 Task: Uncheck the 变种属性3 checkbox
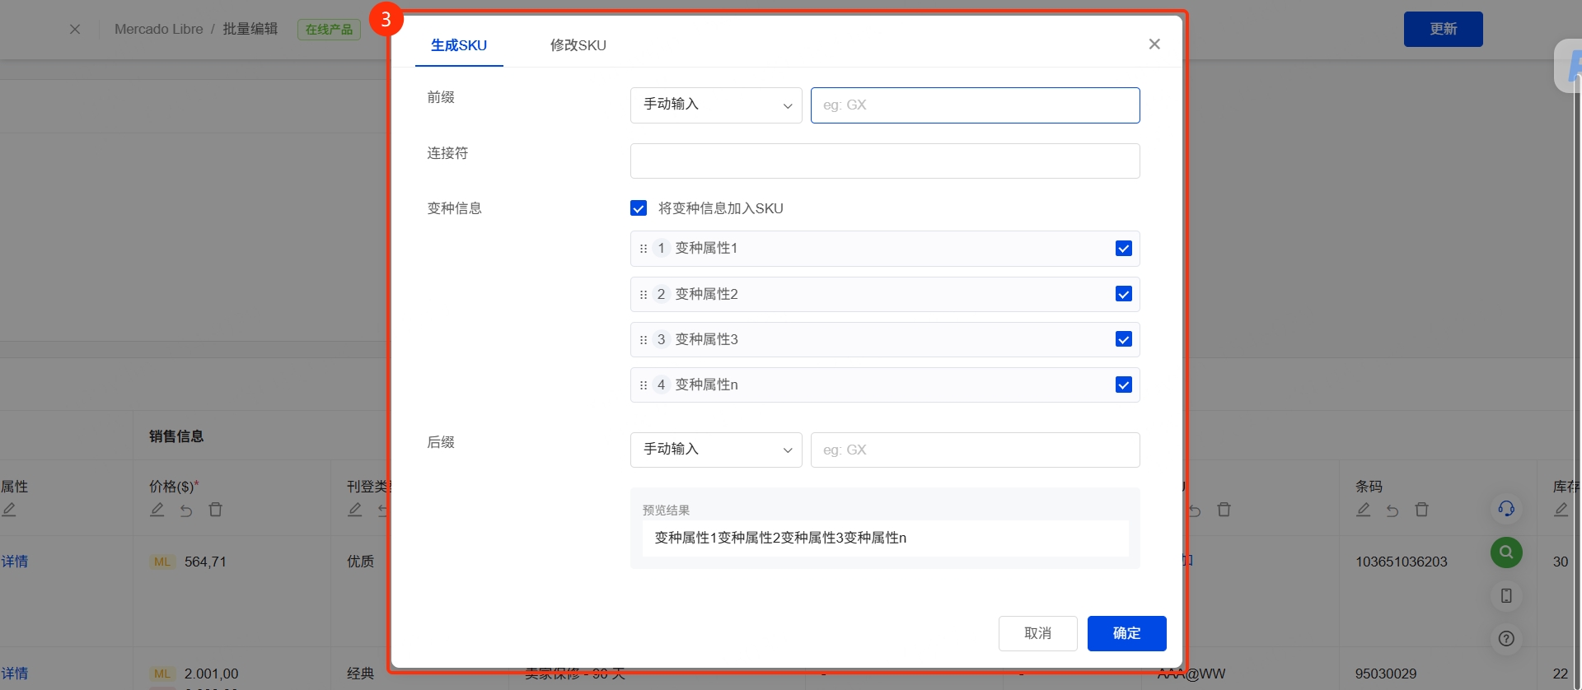pos(1123,339)
